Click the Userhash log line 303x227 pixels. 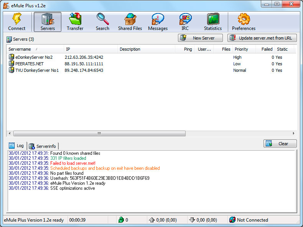click(x=79, y=178)
